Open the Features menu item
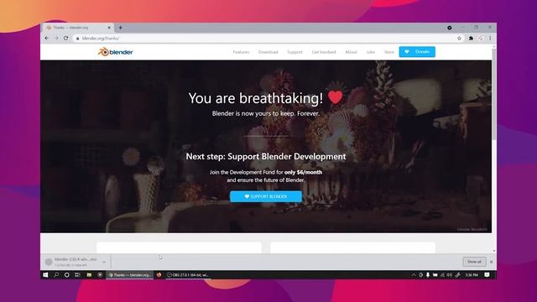 point(241,52)
